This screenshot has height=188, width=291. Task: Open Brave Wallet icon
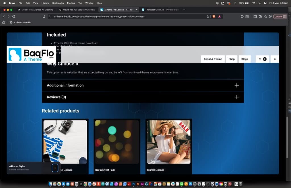tap(260, 16)
